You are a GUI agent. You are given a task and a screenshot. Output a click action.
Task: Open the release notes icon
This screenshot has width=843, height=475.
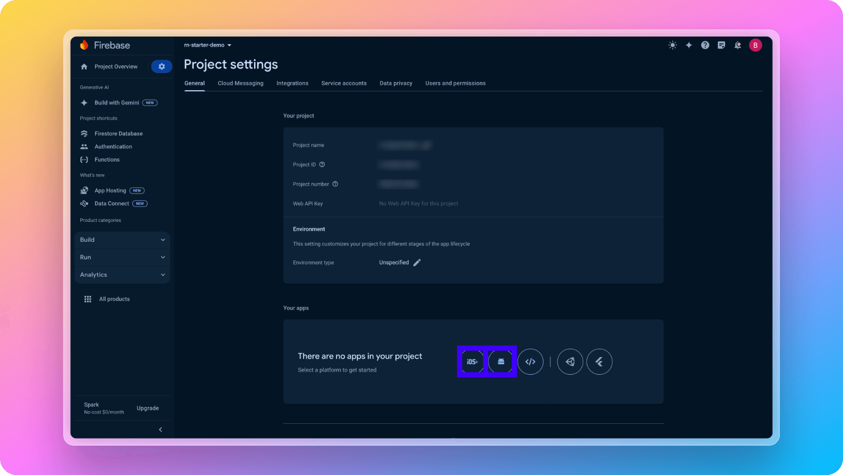721,45
